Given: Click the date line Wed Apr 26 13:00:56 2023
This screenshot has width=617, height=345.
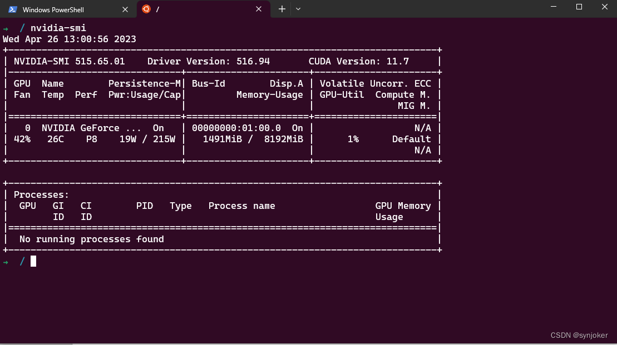Looking at the screenshot, I should 69,39.
